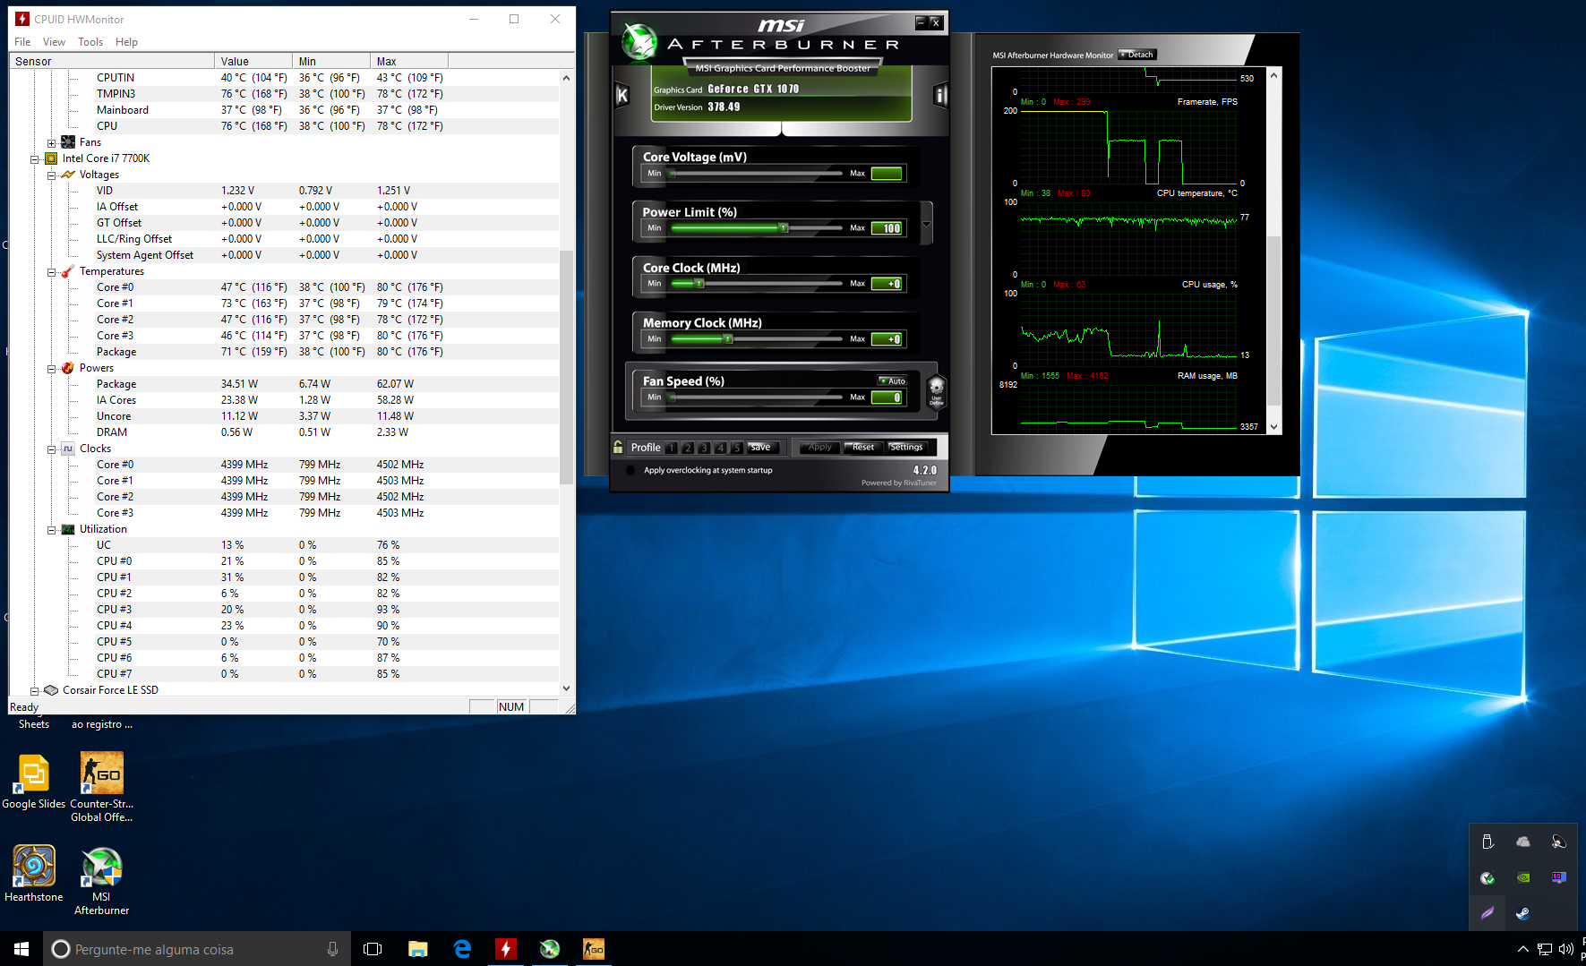Open the View menu in HWMonitor
The height and width of the screenshot is (966, 1586).
click(x=54, y=42)
